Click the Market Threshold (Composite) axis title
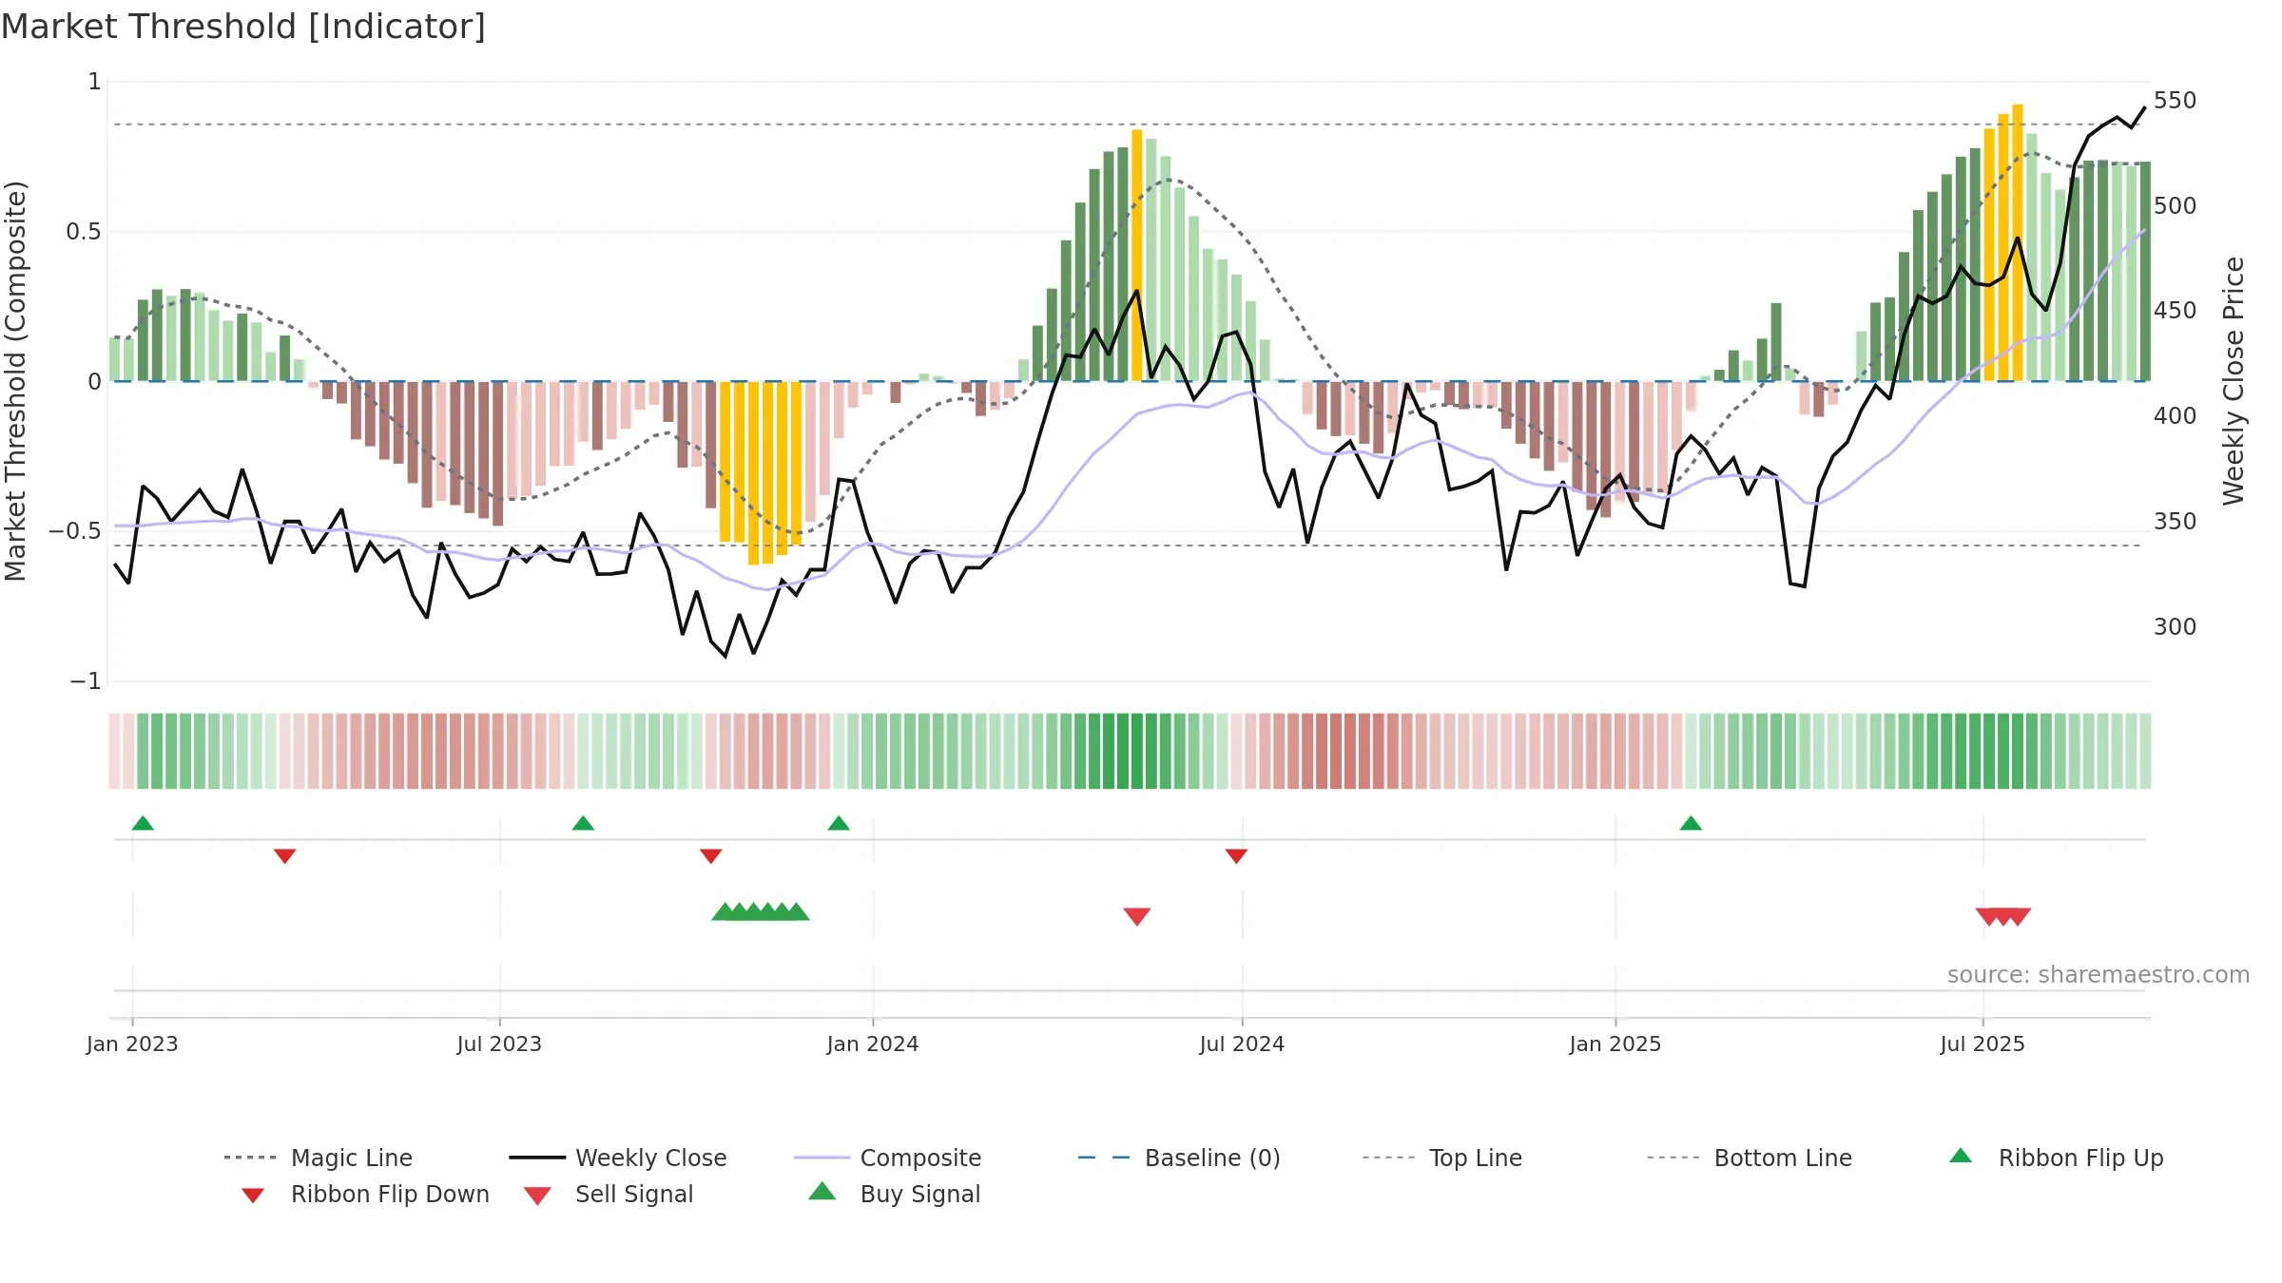Image resolution: width=2282 pixels, height=1283 pixels. (x=15, y=380)
